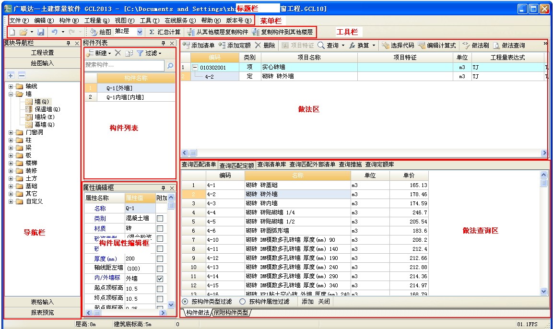Click the horizontal scrollbar of the 做法 table
Image resolution: width=553 pixels, height=329 pixels.
click(x=365, y=153)
